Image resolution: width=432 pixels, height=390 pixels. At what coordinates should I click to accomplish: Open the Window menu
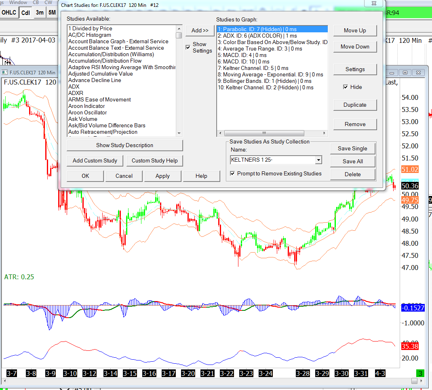18,2
